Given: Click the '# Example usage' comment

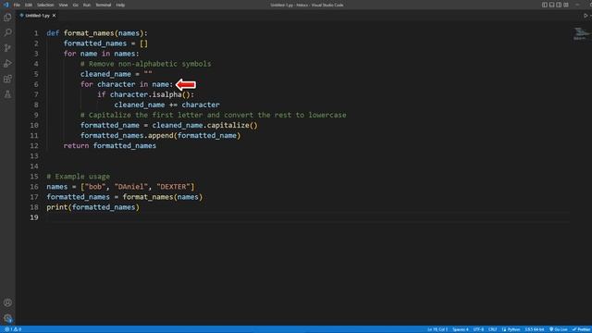Looking at the screenshot, I should tap(78, 177).
